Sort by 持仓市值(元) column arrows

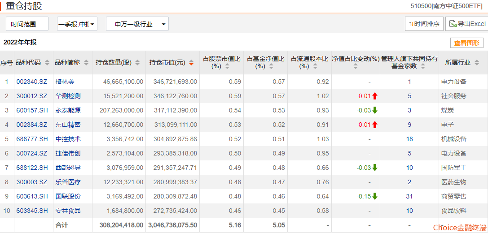point(191,62)
